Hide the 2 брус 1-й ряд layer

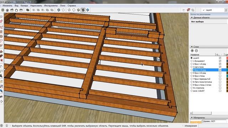220,64
